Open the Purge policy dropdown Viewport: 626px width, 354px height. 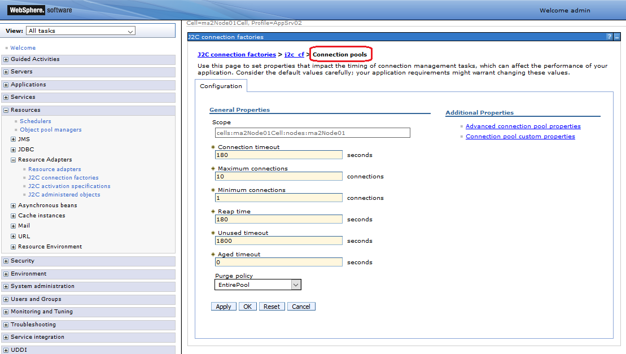[258, 285]
